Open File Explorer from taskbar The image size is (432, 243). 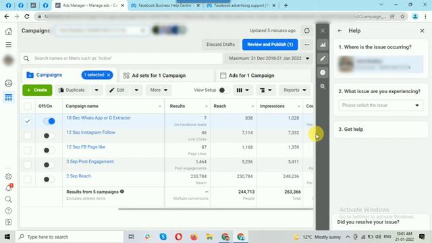[210, 237]
